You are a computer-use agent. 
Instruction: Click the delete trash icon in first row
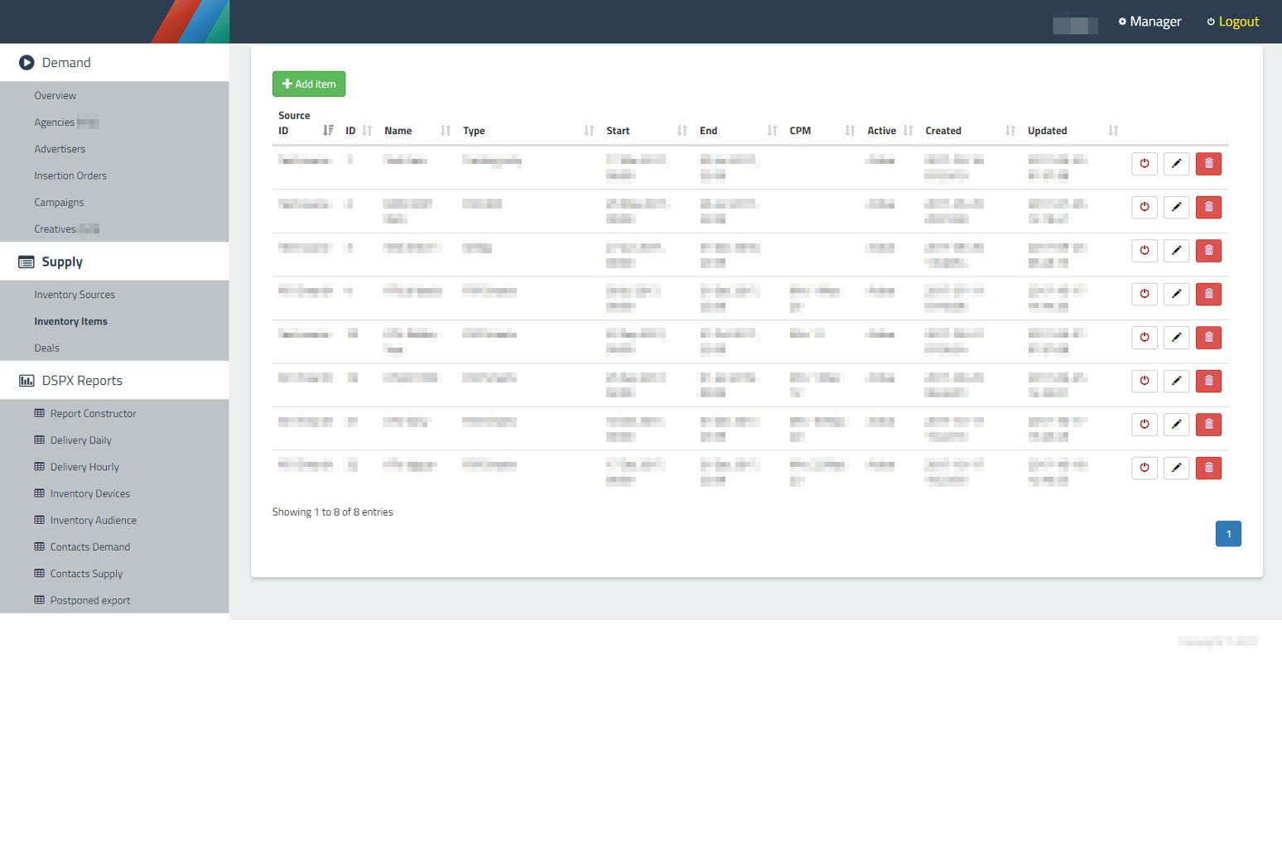tap(1208, 164)
